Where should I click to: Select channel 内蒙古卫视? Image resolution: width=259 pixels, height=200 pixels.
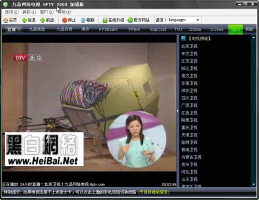pos(191,157)
